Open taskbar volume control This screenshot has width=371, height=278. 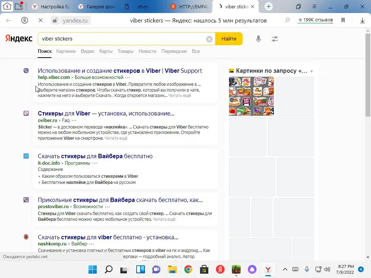[x=327, y=269]
